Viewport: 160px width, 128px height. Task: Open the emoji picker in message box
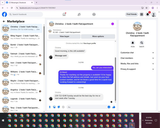tap(109, 107)
